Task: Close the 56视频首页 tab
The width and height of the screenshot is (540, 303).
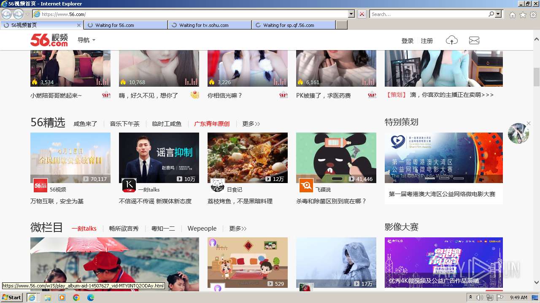Action: coord(78,25)
